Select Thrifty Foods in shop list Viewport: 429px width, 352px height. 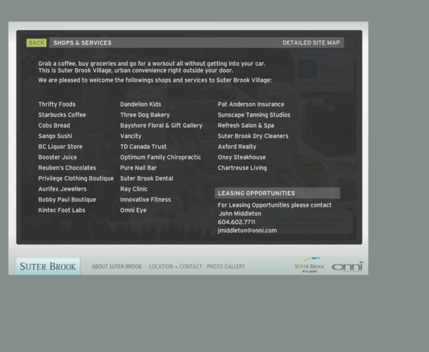click(57, 104)
